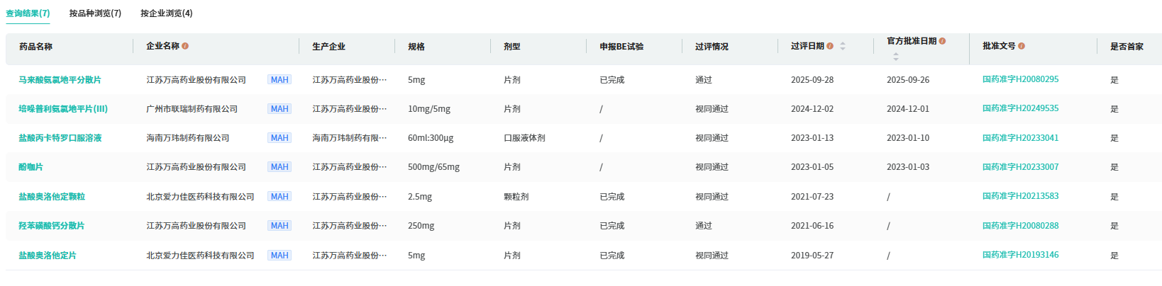
Task: Click the MAH badge in 羟苯磺酸钙分散片 row
Action: tap(280, 226)
